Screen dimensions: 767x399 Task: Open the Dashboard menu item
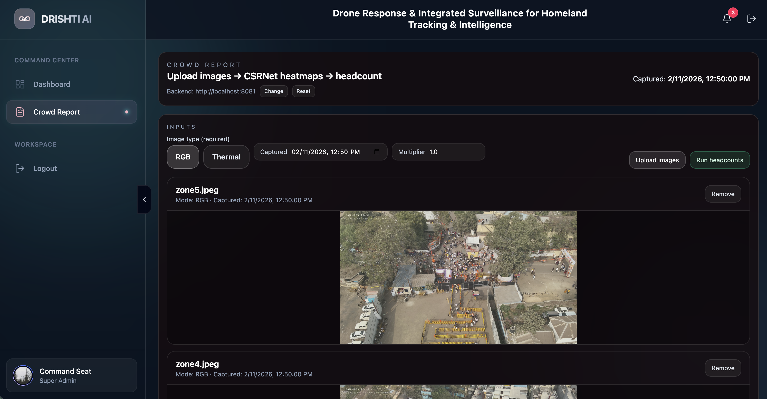click(71, 84)
